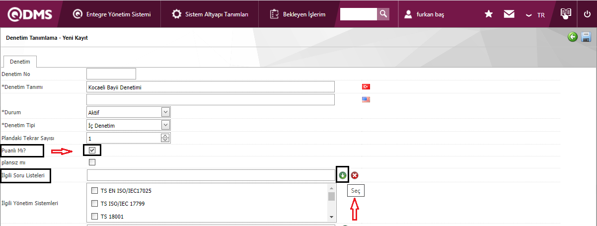The image size is (597, 226).
Task: Save record with floppy disk icon
Action: pyautogui.click(x=586, y=37)
